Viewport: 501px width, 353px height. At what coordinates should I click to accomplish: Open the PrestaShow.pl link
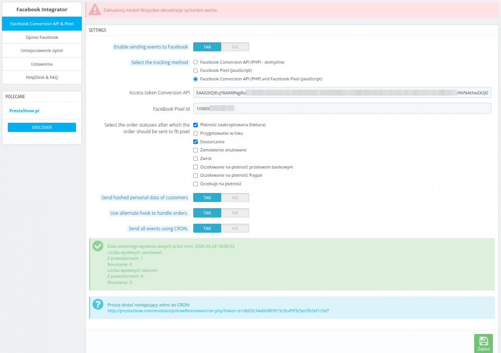pos(24,111)
